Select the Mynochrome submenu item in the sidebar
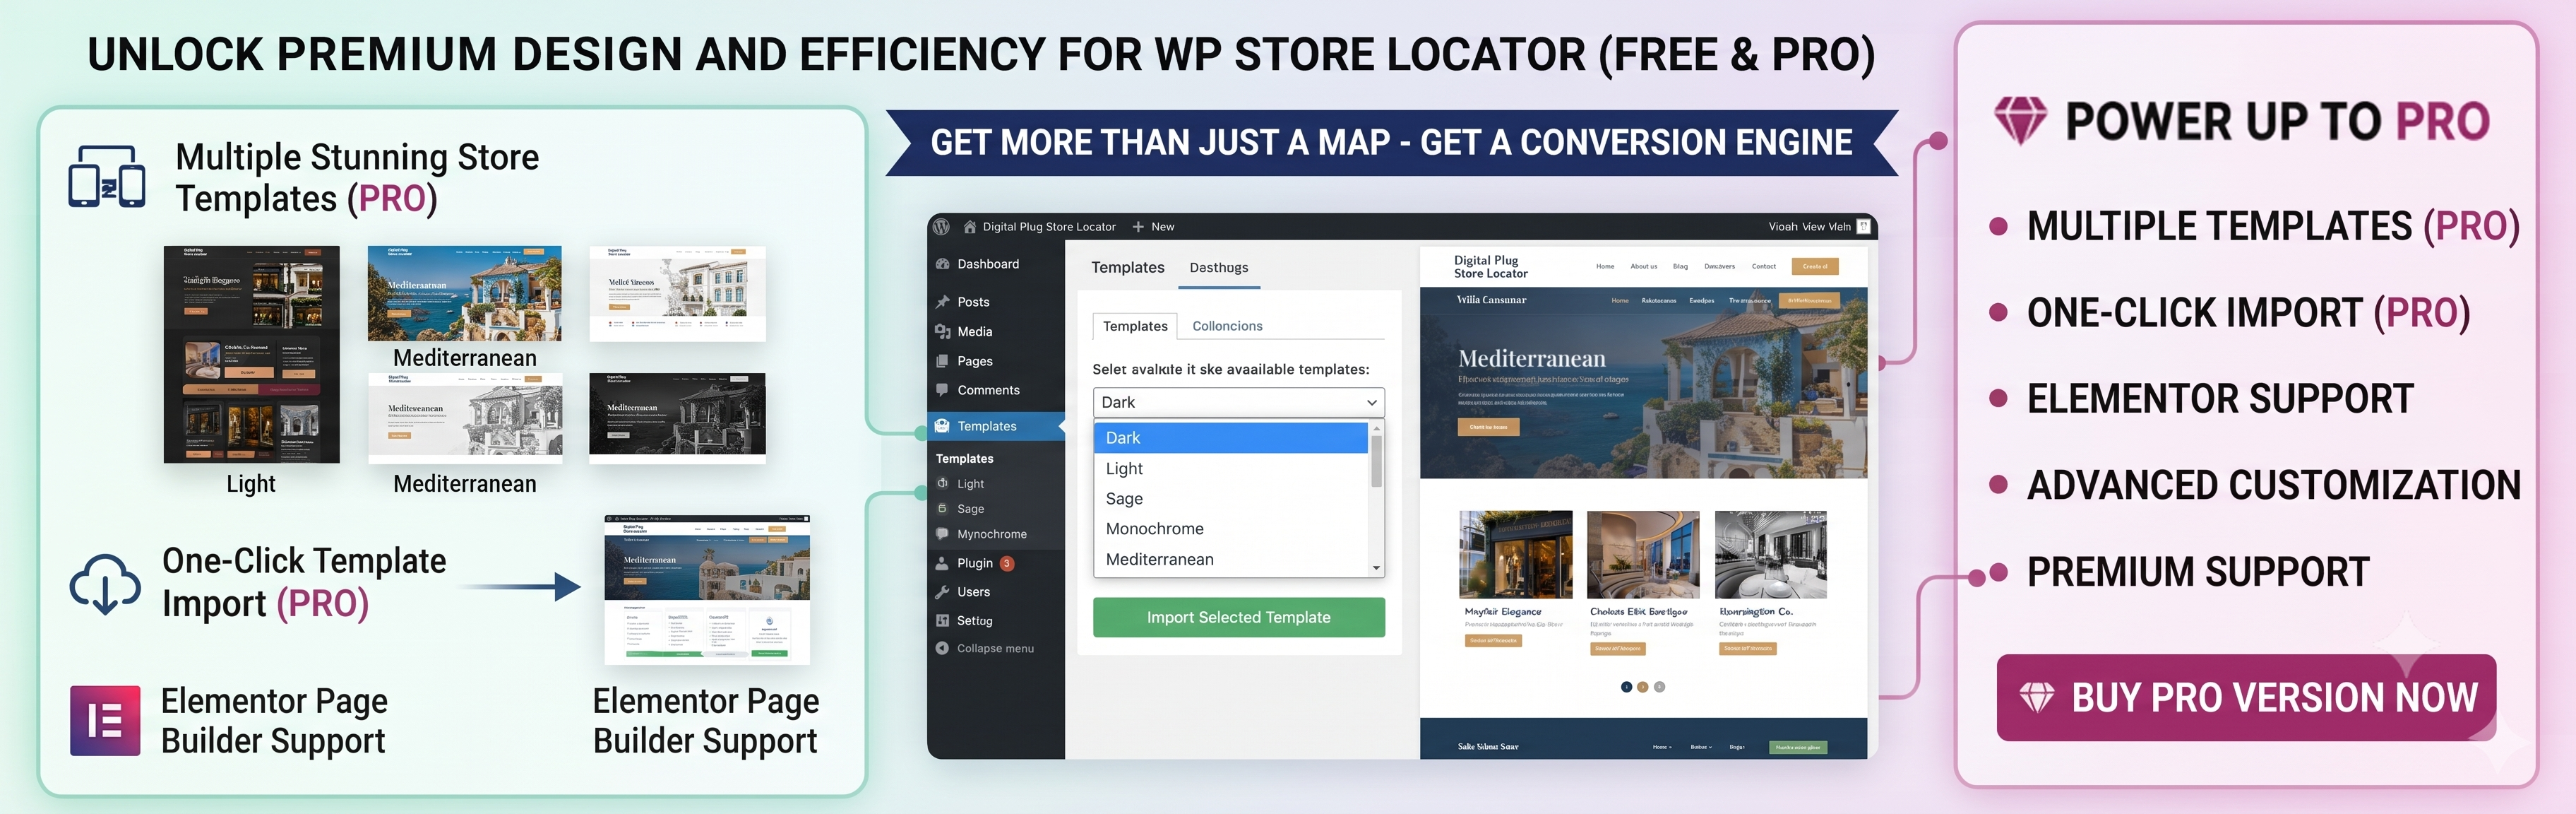This screenshot has height=814, width=2576. click(x=991, y=533)
